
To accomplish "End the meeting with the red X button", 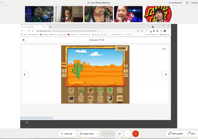I will point(136,134).
